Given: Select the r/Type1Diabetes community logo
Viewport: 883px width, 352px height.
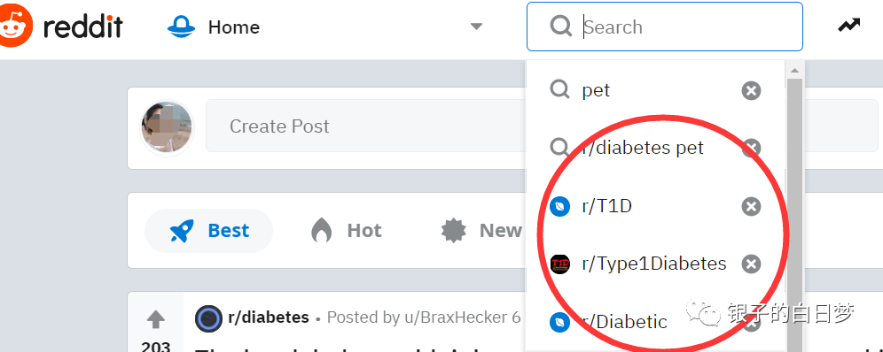Looking at the screenshot, I should (559, 264).
